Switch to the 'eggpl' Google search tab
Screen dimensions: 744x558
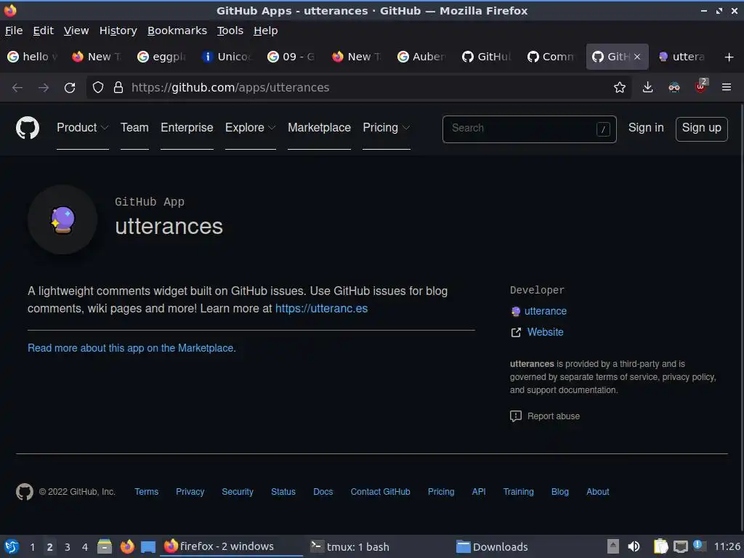pyautogui.click(x=162, y=57)
